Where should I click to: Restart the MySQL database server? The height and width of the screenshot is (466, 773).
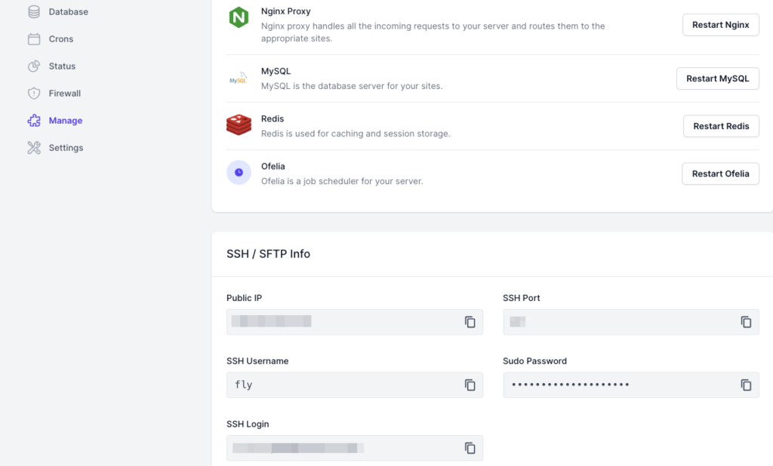pos(717,78)
